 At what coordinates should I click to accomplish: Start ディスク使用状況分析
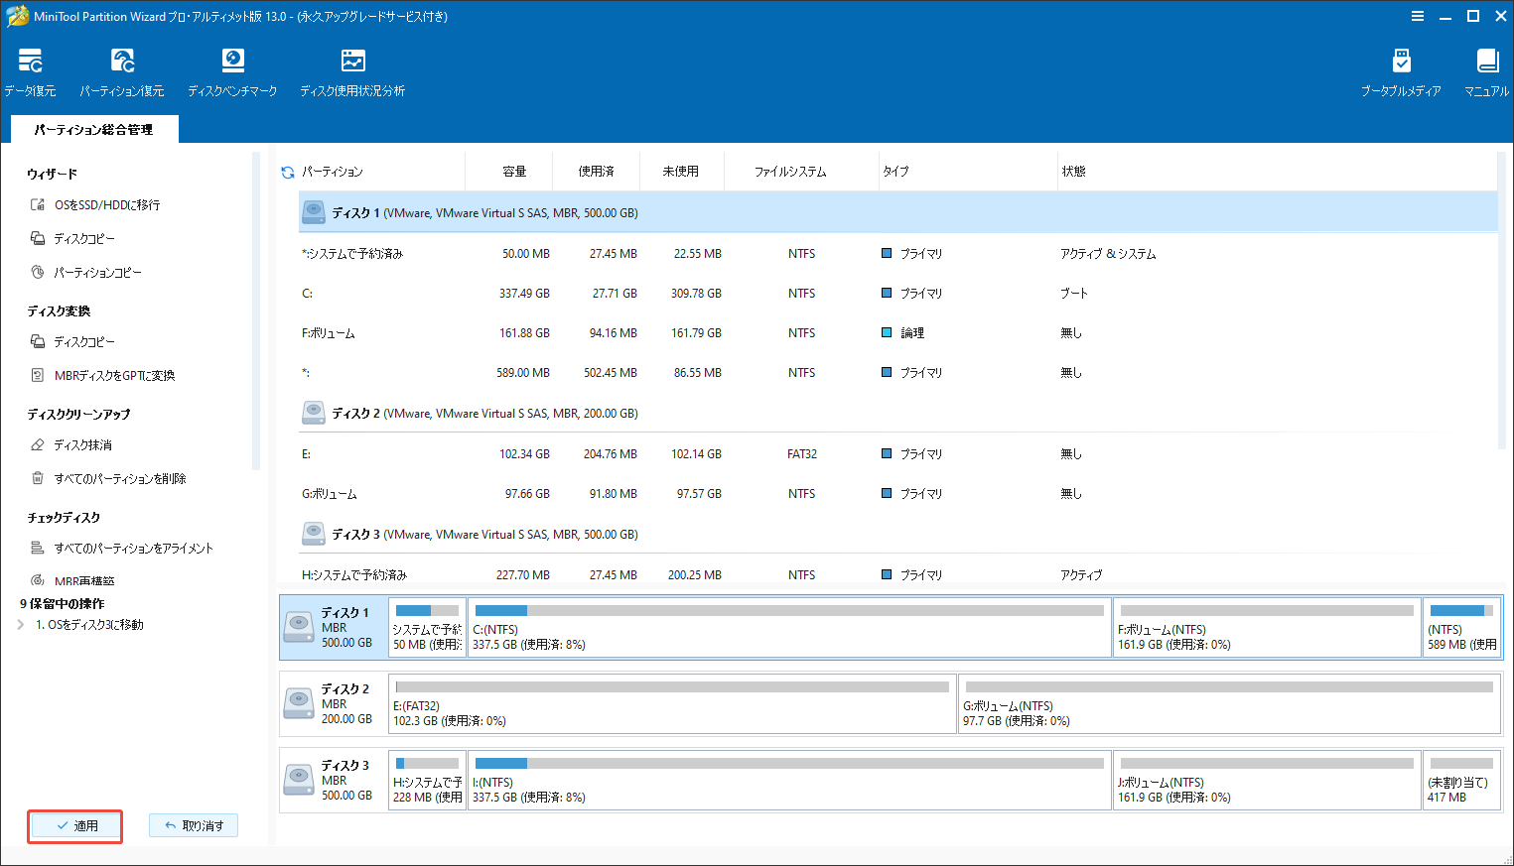point(351,69)
